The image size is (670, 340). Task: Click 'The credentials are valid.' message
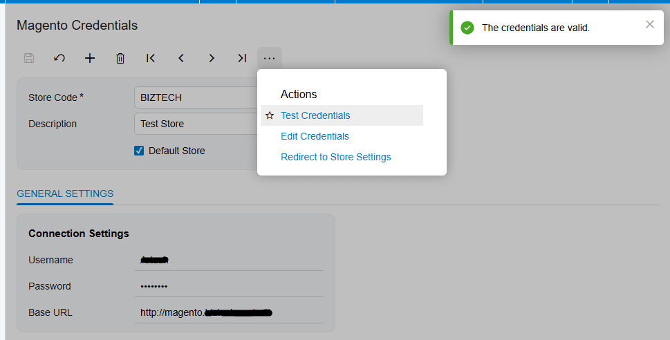pyautogui.click(x=536, y=28)
